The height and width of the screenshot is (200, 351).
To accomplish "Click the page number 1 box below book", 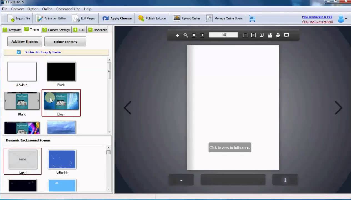I will pos(285,180).
